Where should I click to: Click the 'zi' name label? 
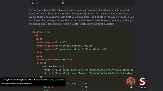tap(131, 87)
